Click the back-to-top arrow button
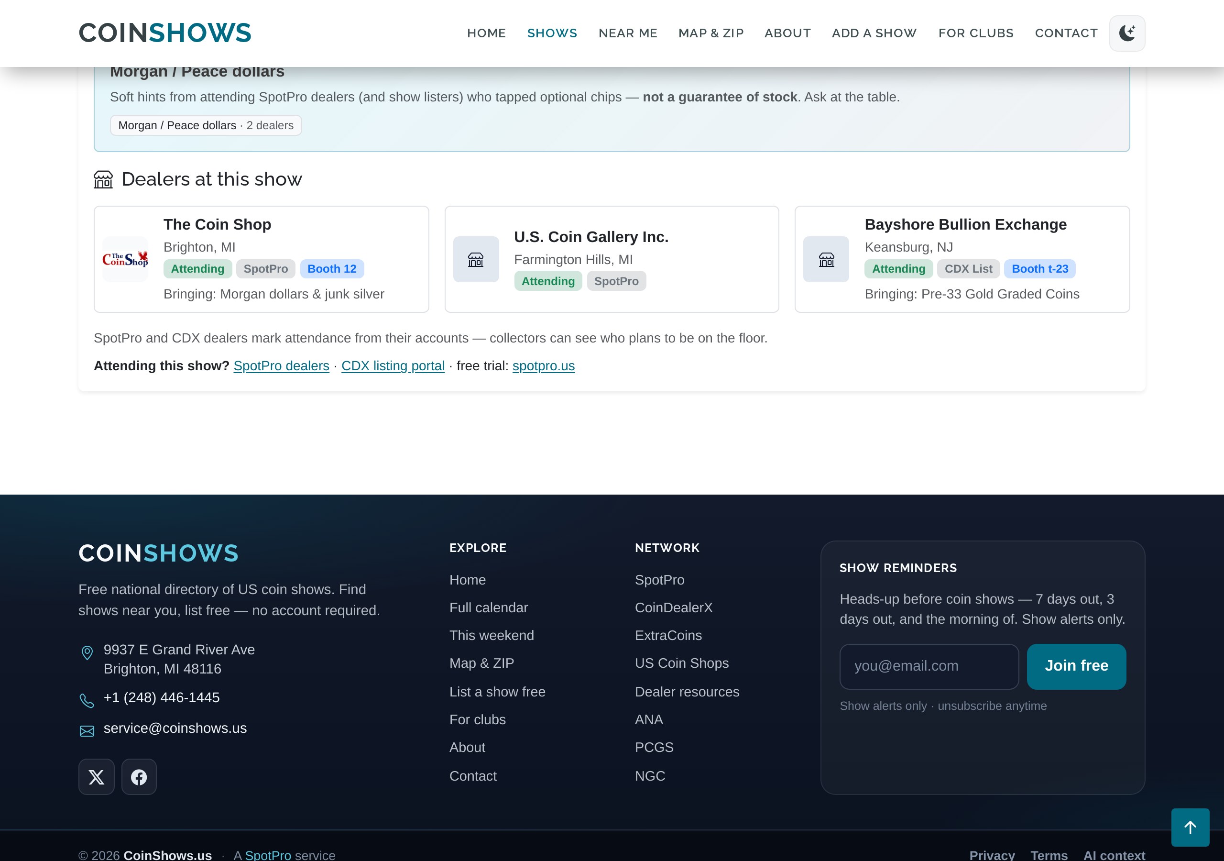 point(1190,828)
